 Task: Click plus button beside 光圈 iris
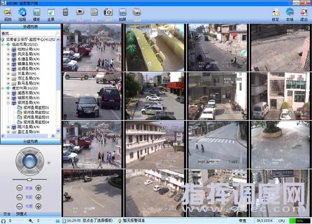tap(38, 206)
